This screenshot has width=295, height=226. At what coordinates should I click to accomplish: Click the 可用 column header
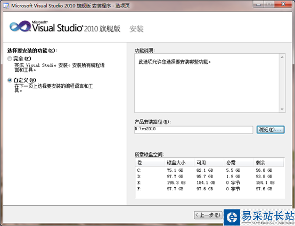[x=209, y=163]
